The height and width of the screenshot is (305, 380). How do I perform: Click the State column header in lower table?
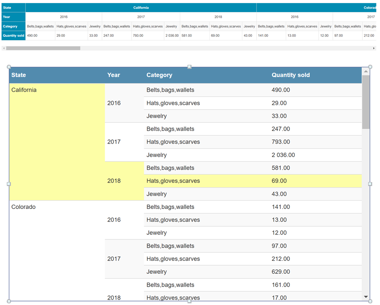click(x=19, y=75)
